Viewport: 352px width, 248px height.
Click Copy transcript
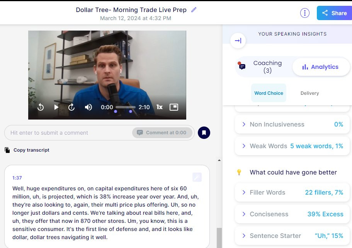(x=27, y=150)
